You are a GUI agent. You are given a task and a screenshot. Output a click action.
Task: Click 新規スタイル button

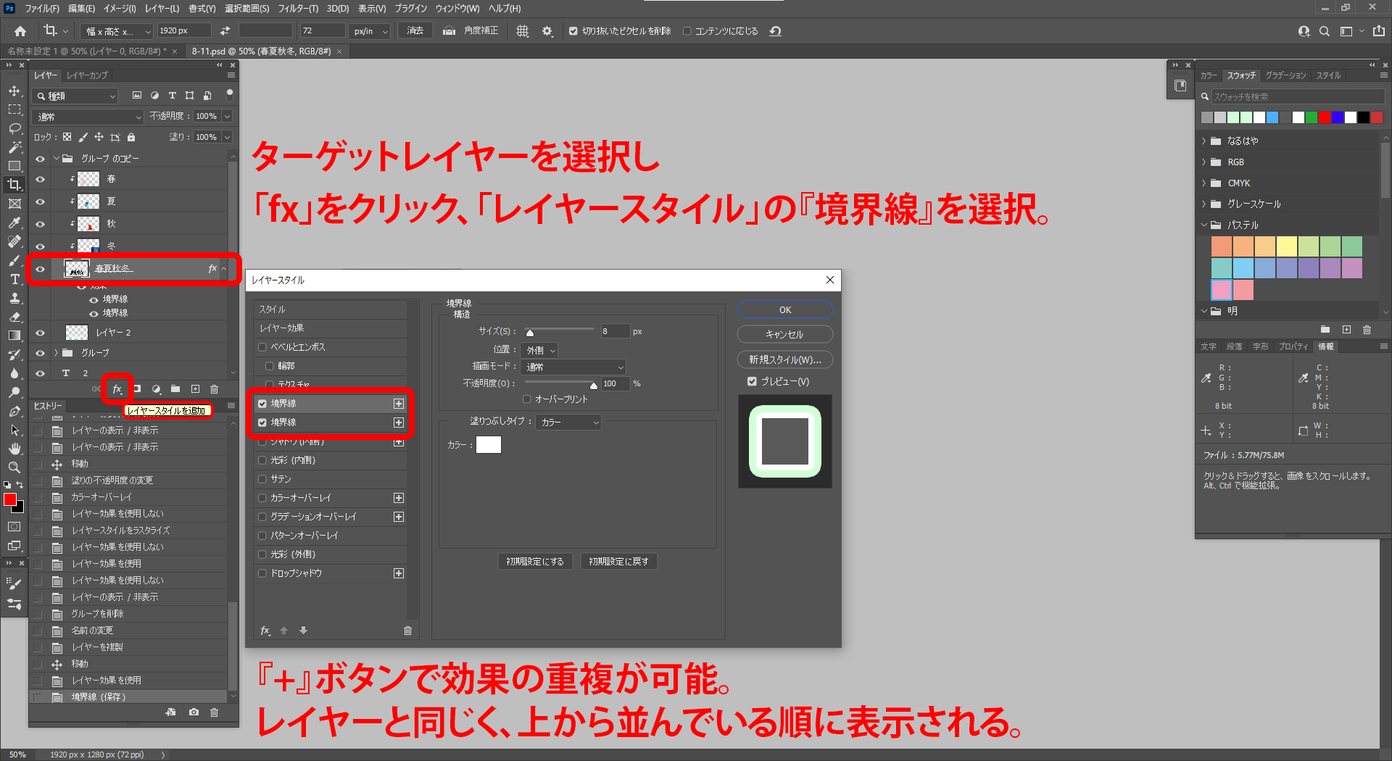pyautogui.click(x=785, y=359)
